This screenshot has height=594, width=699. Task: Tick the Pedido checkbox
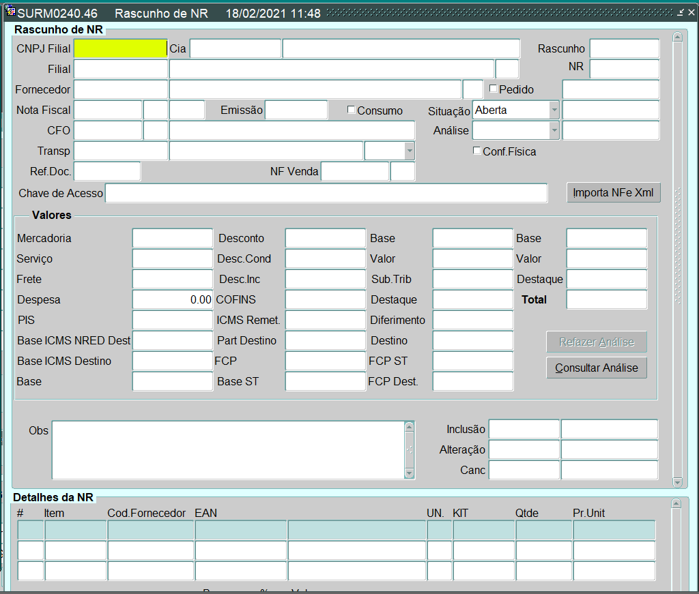click(493, 89)
